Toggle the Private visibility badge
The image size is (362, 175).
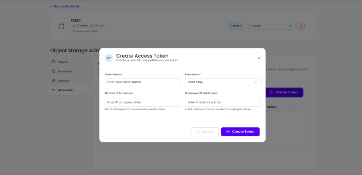point(235,26)
